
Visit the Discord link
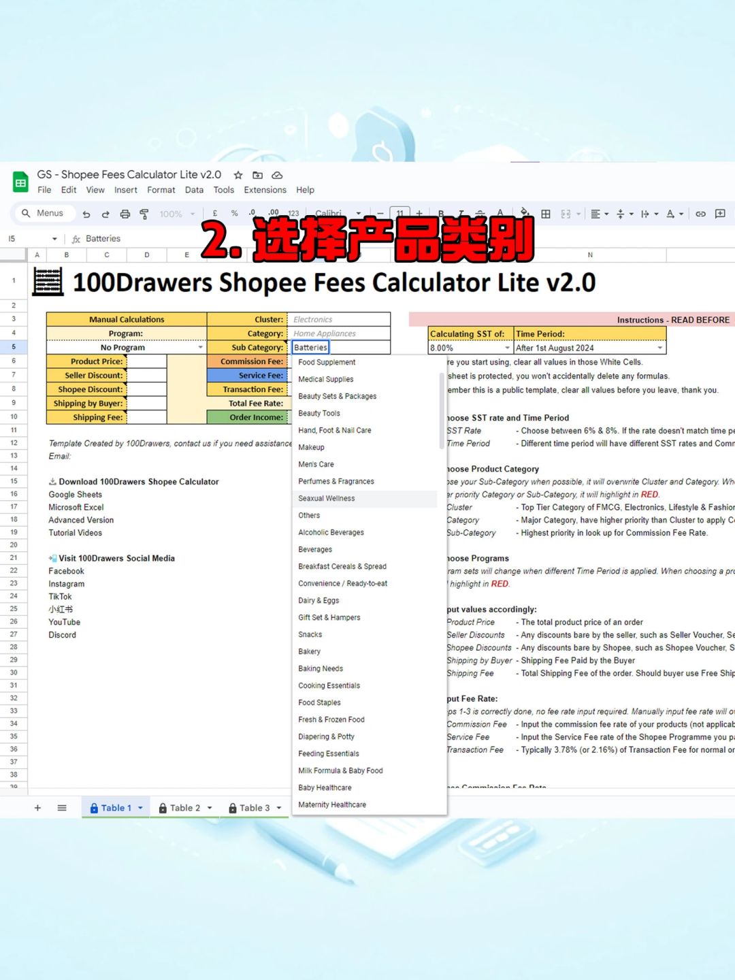(x=63, y=635)
